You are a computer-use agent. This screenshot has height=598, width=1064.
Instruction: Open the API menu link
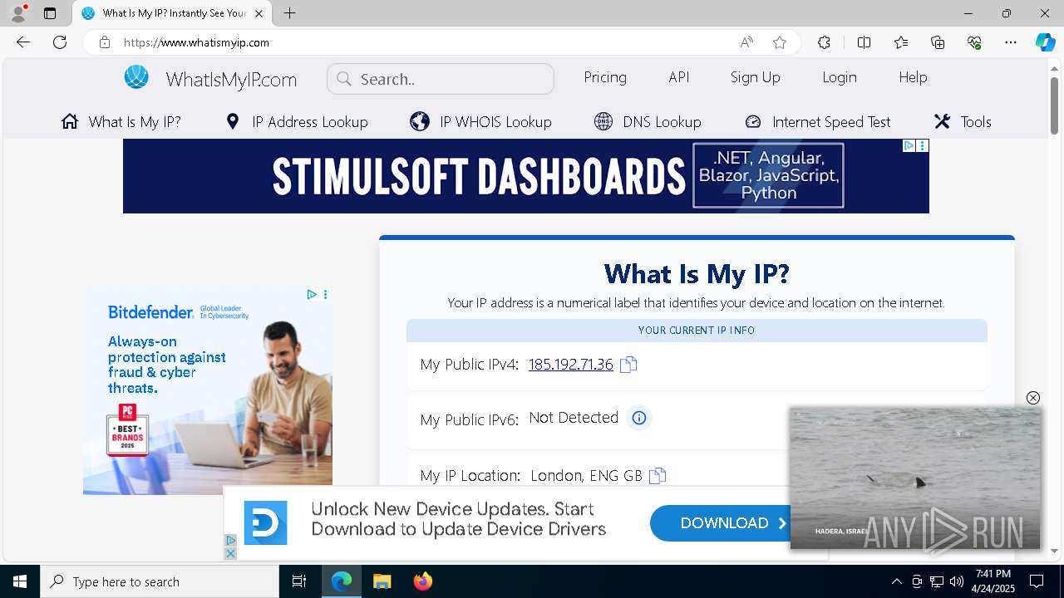679,77
